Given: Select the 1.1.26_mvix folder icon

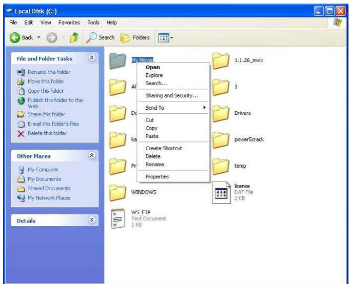Looking at the screenshot, I should (221, 61).
